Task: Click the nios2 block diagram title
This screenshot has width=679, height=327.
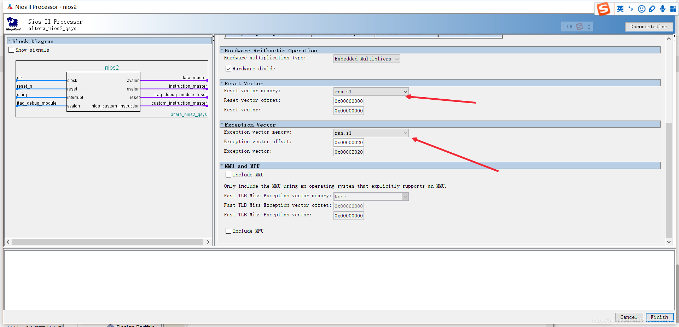Action: tap(112, 68)
